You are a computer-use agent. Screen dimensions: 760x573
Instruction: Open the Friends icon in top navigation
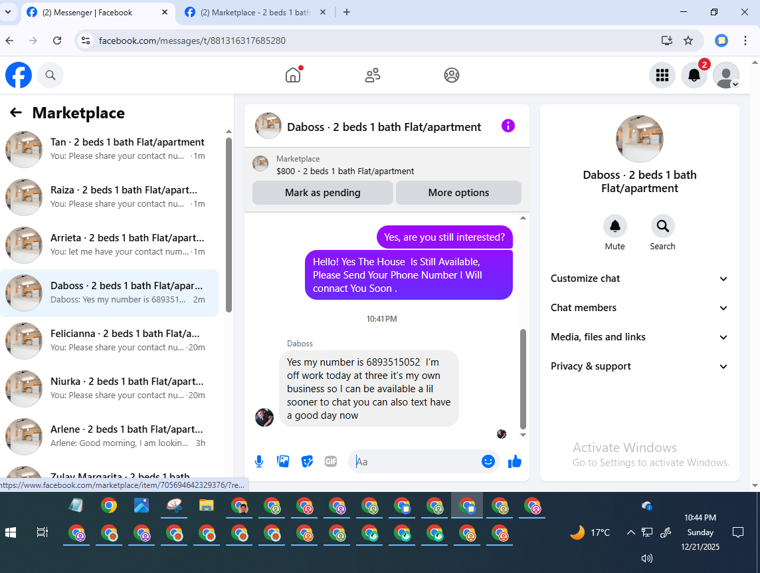[x=372, y=75]
